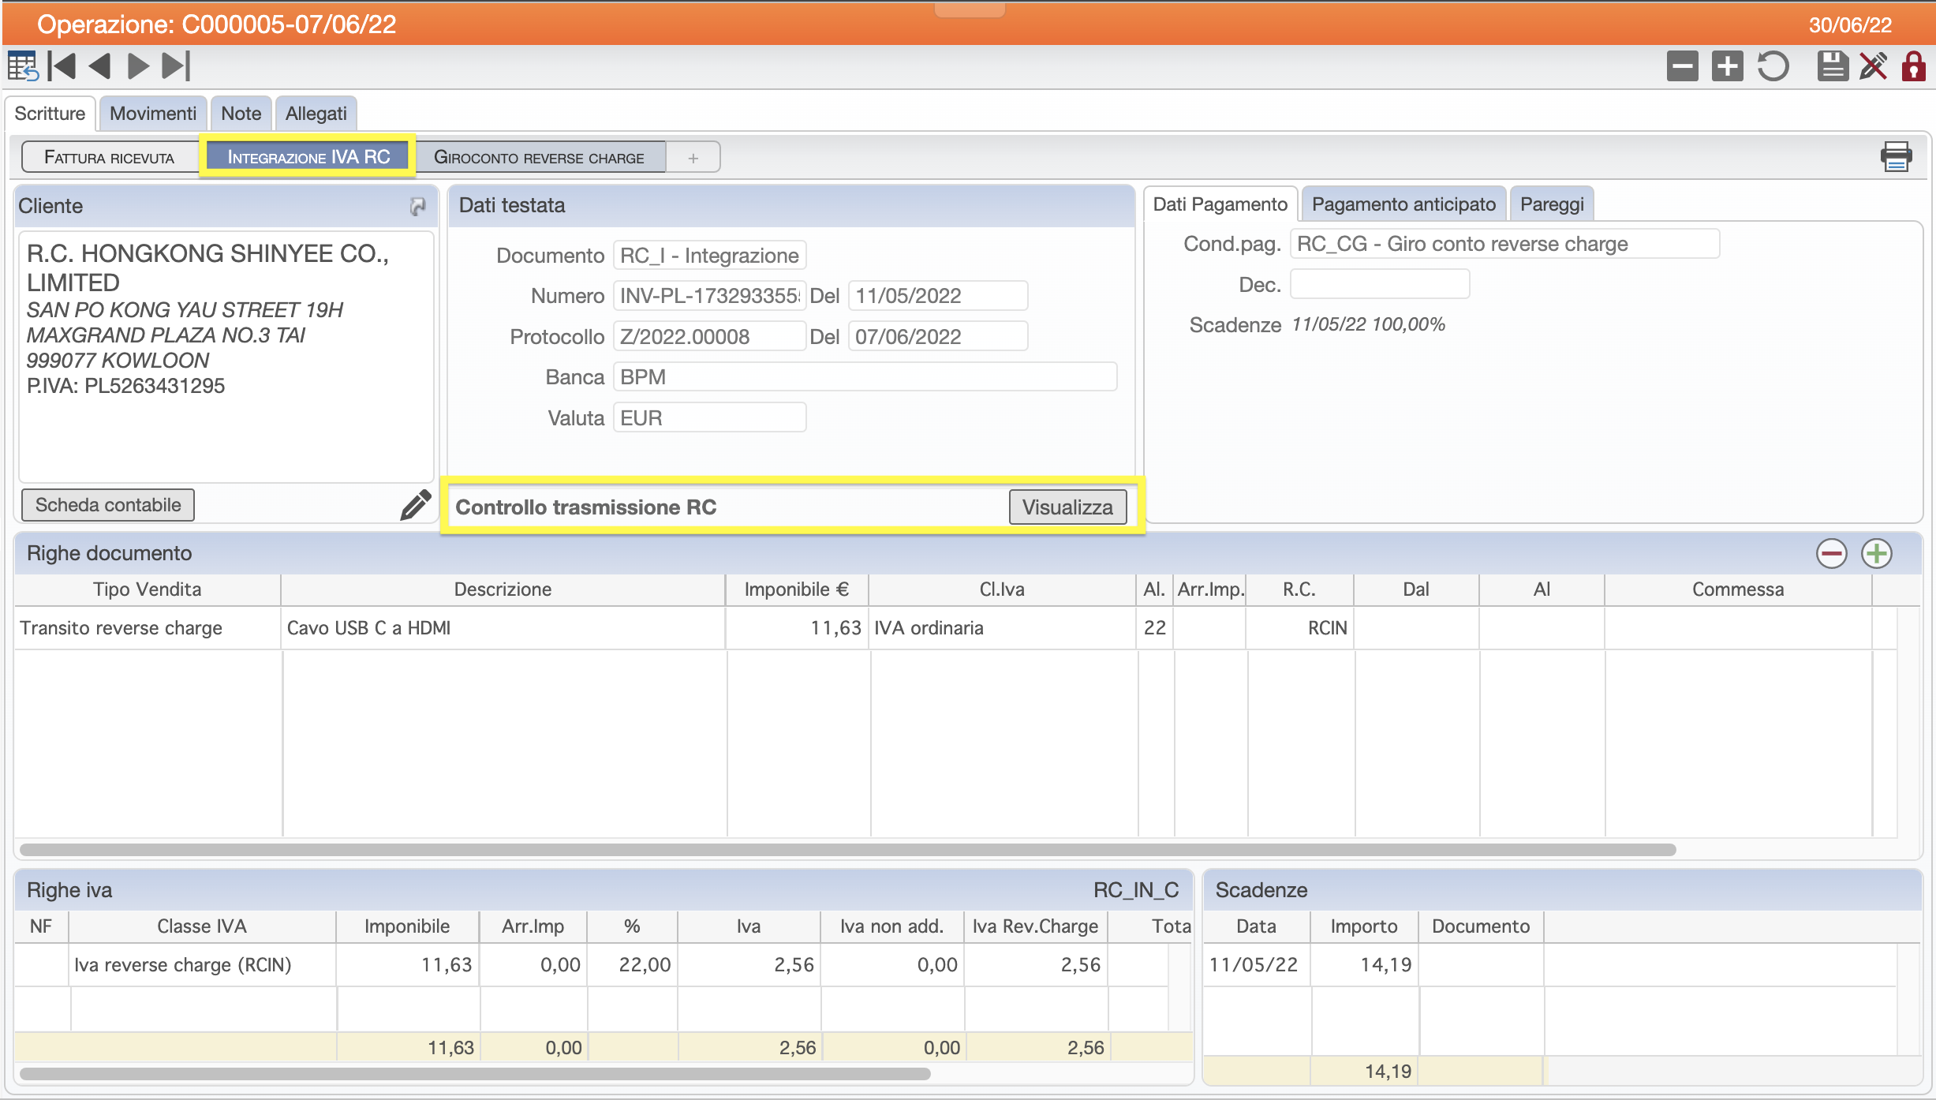Click the empty Dec. field
1936x1100 pixels.
pyautogui.click(x=1380, y=284)
